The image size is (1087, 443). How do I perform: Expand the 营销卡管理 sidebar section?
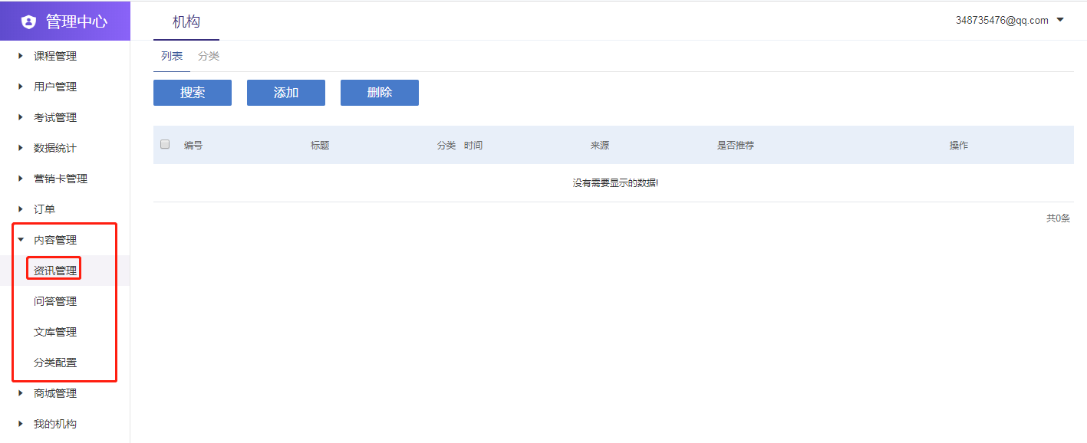pyautogui.click(x=60, y=179)
